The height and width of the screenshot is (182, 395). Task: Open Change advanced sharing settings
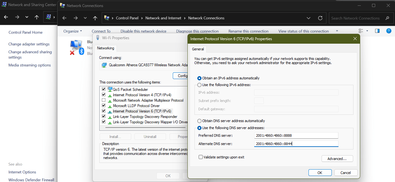tap(30, 55)
